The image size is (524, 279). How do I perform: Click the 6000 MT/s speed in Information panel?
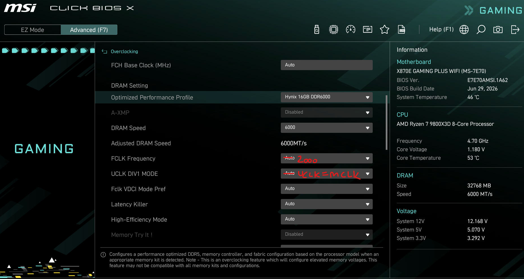(480, 194)
